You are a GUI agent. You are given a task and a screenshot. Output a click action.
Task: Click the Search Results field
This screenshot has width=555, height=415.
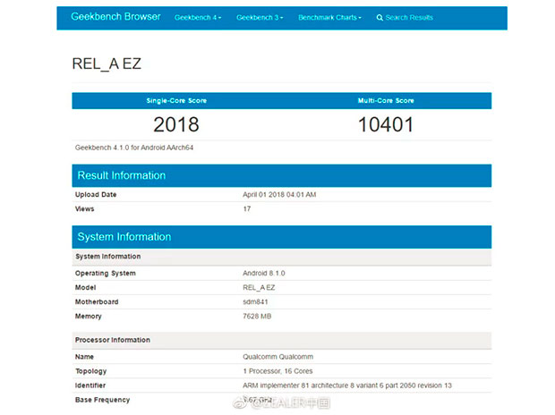409,18
